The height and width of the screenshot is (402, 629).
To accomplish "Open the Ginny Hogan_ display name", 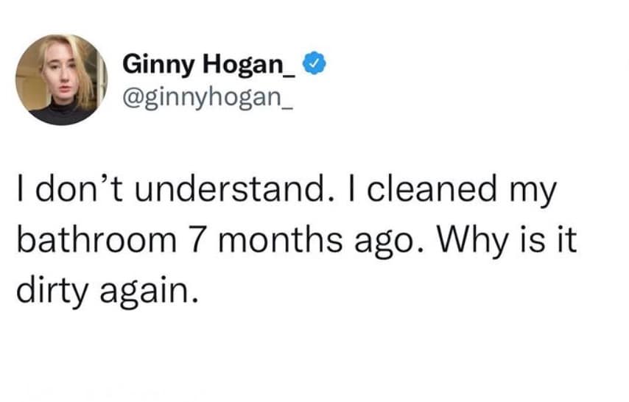I will pos(210,66).
